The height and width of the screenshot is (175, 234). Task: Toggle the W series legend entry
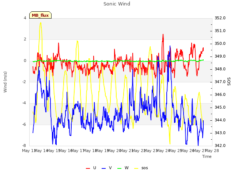tap(123, 168)
